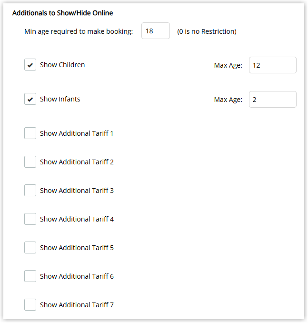Click the 'Show Additional Tariff 7' label text
The width and height of the screenshot is (308, 323).
[77, 305]
